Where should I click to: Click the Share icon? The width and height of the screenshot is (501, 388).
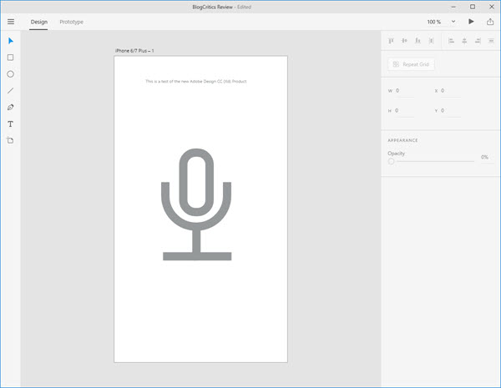[x=490, y=22]
